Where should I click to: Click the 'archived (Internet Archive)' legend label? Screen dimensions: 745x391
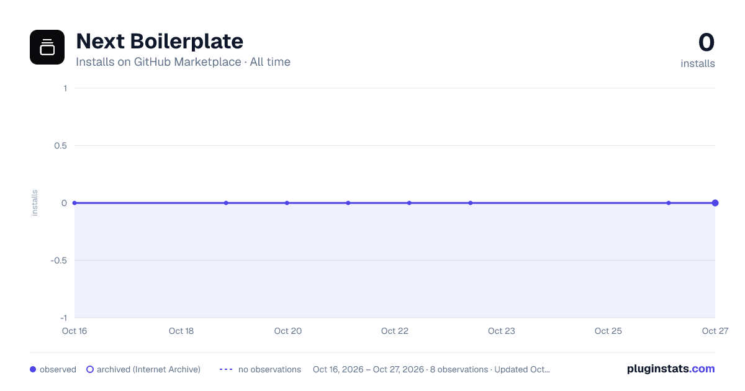[148, 369]
